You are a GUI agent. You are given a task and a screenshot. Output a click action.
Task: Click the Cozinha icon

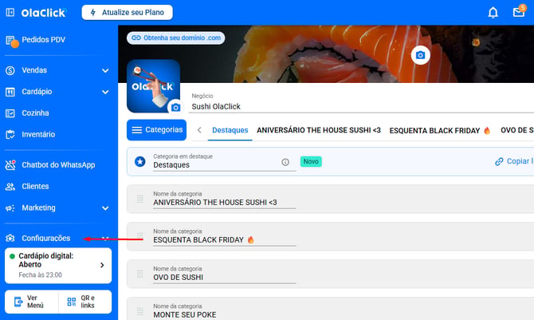click(x=10, y=113)
